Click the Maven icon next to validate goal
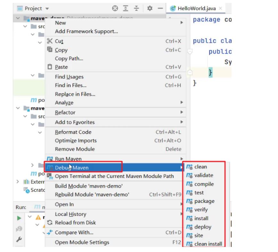This screenshot has height=252, width=278. click(189, 175)
